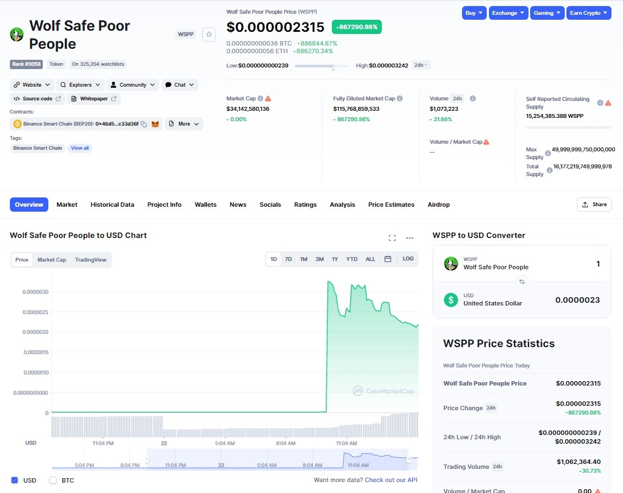Open the Overview tab
This screenshot has height=493, width=623.
click(x=29, y=205)
